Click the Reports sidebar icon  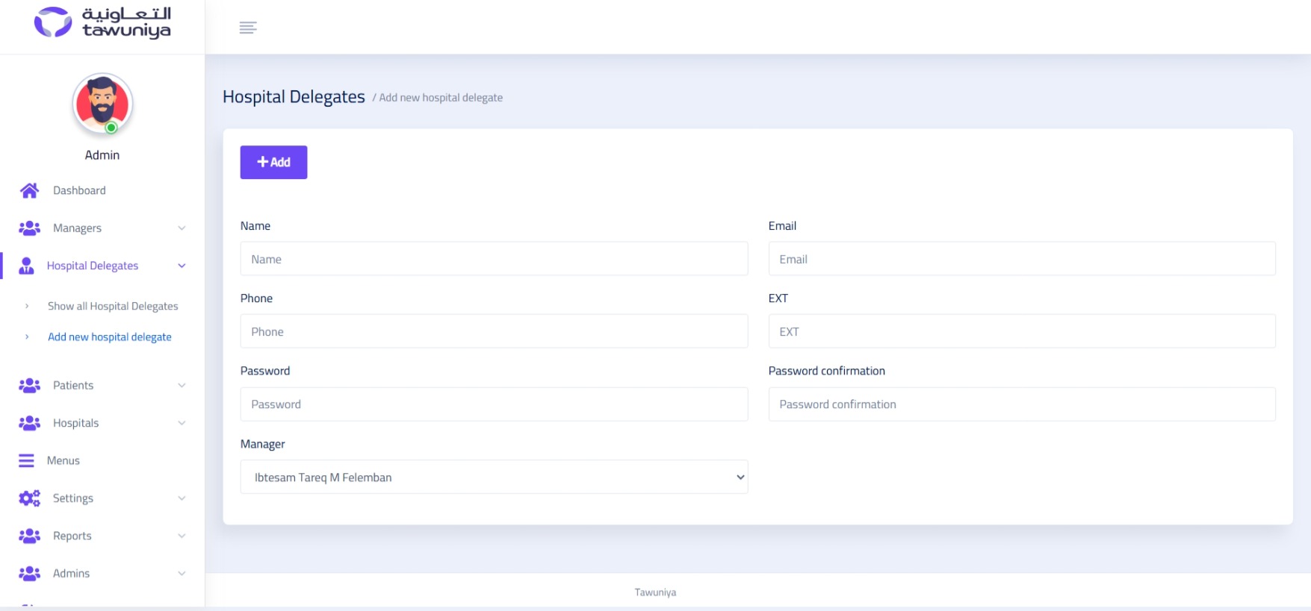[x=29, y=536]
